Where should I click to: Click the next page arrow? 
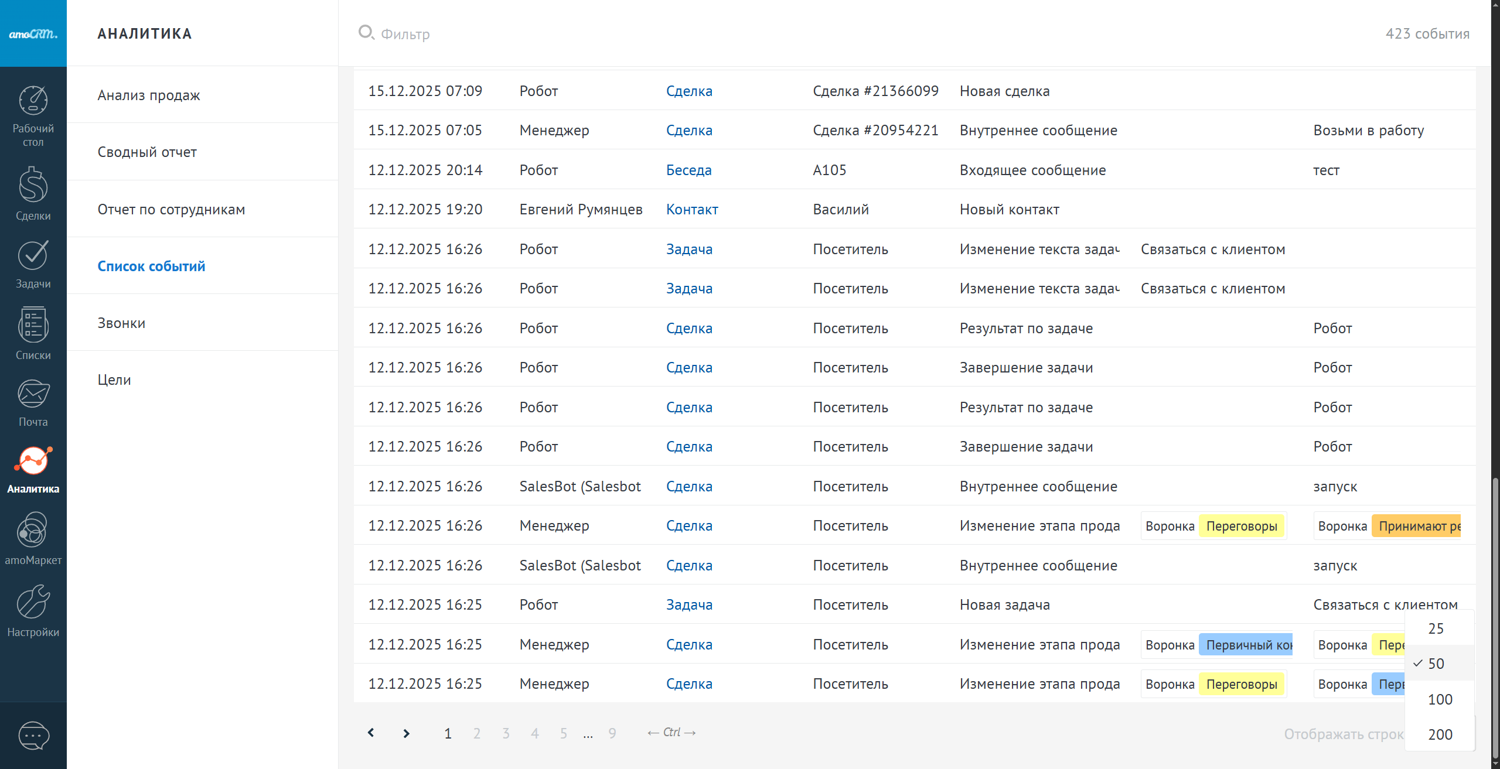pos(406,733)
